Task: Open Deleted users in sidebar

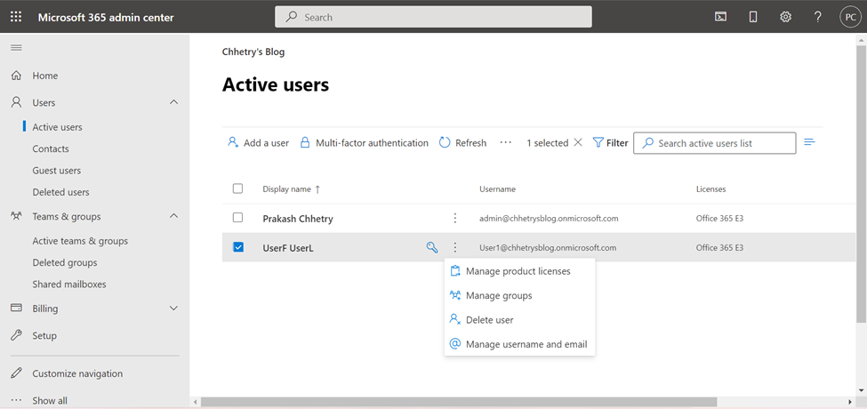Action: point(60,192)
